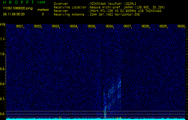This screenshot has height=120, width=188.
Task: Click the Receiving Antenna label
Action: pyautogui.click(x=69, y=15)
